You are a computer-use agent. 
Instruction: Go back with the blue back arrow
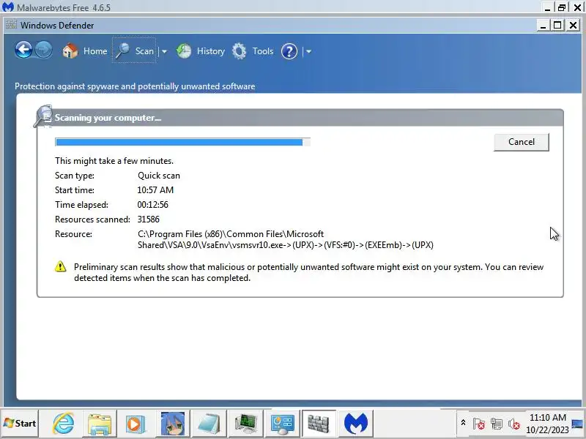[x=23, y=50]
